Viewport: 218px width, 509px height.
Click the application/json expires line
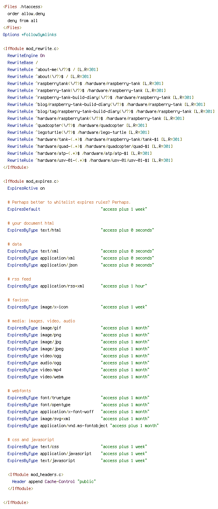pyautogui.click(x=80, y=265)
